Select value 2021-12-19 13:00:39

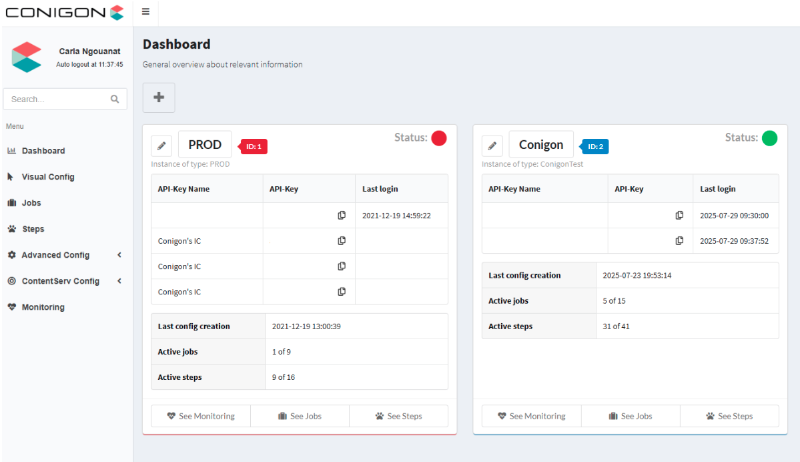coord(306,326)
